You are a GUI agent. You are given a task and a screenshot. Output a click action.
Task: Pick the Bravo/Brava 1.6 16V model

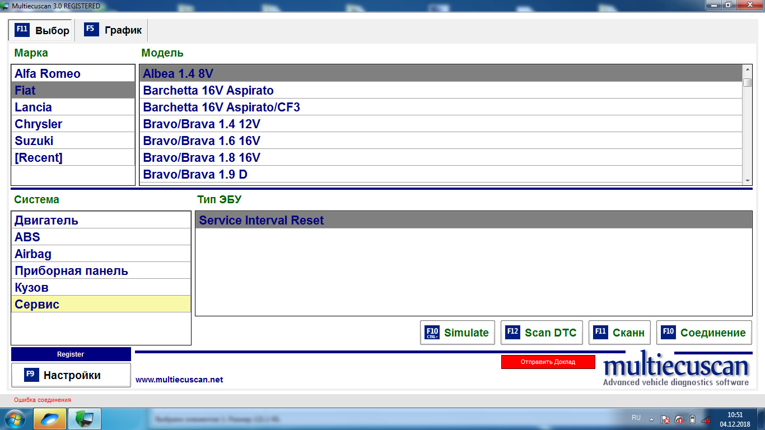pos(441,141)
